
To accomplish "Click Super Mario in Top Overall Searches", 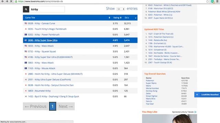I will point(151,83).
